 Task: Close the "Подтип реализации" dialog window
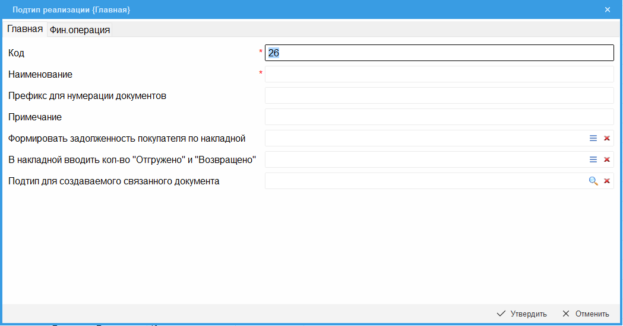pos(608,9)
